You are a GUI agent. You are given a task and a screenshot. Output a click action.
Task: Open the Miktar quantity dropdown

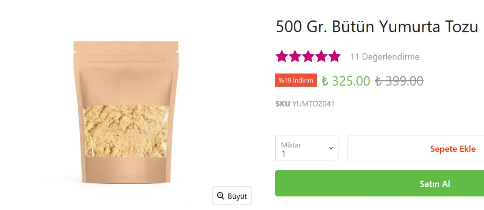pyautogui.click(x=307, y=148)
